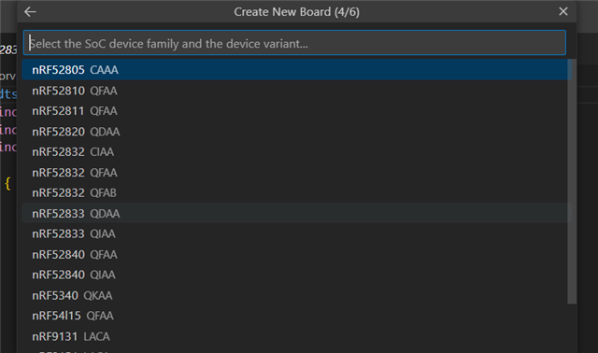Image resolution: width=598 pixels, height=353 pixels.
Task: Choose nRF52832 CIAA entry
Action: [296, 151]
